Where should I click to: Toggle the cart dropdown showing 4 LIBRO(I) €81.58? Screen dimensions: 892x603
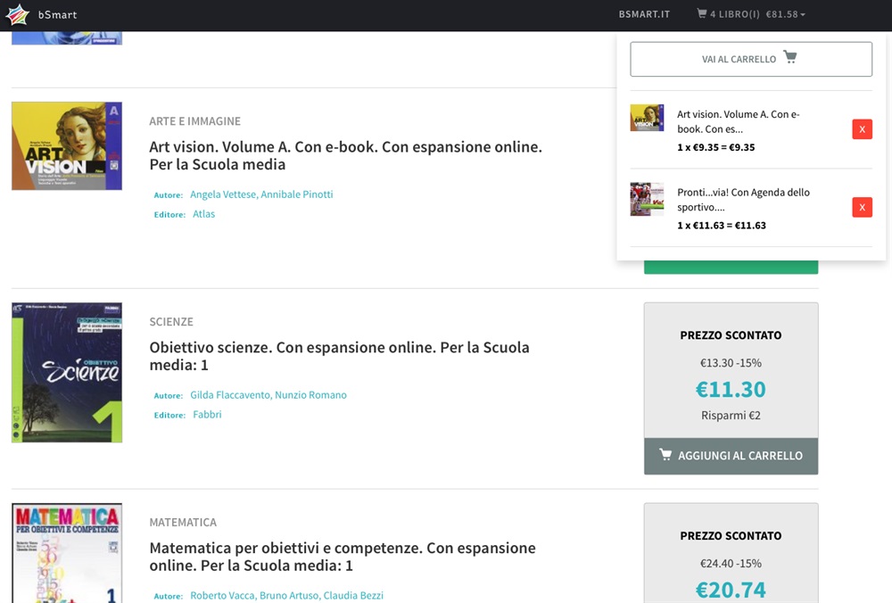751,14
